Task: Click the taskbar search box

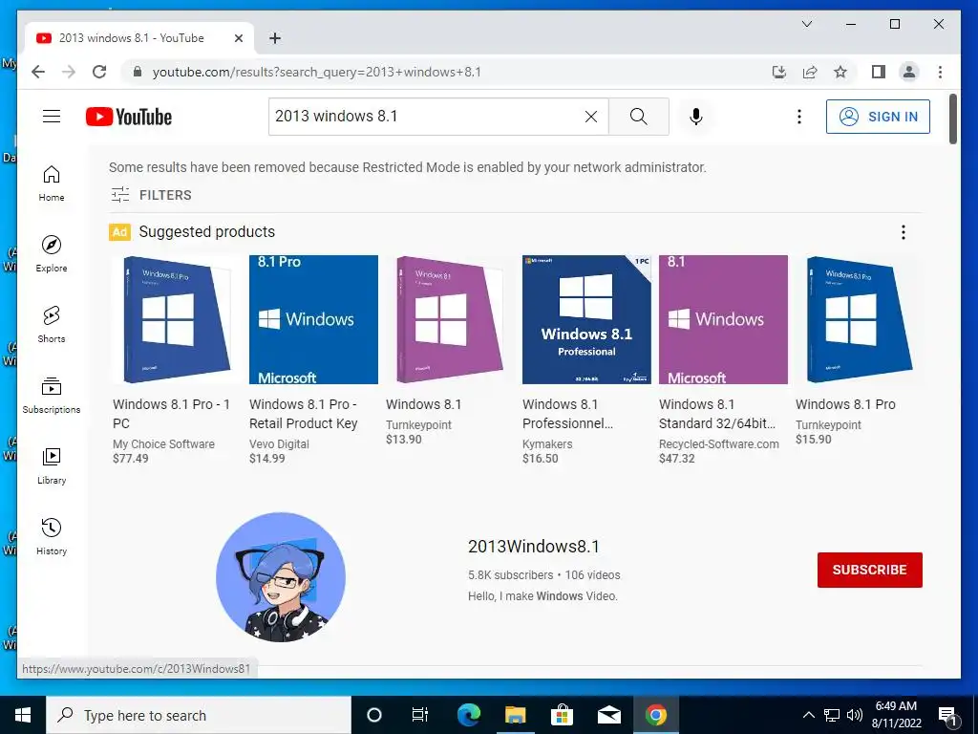Action: (199, 715)
